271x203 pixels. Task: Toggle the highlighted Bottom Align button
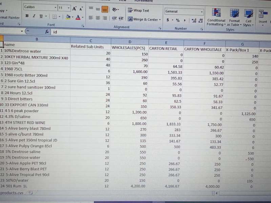click(x=105, y=9)
